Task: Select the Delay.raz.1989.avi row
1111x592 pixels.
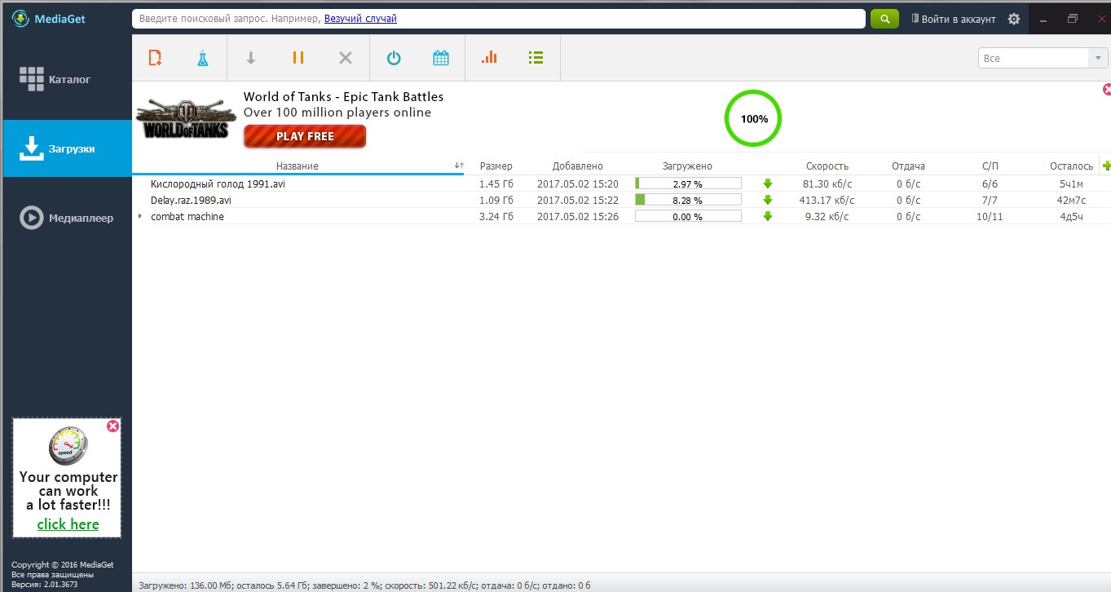Action: 621,200
